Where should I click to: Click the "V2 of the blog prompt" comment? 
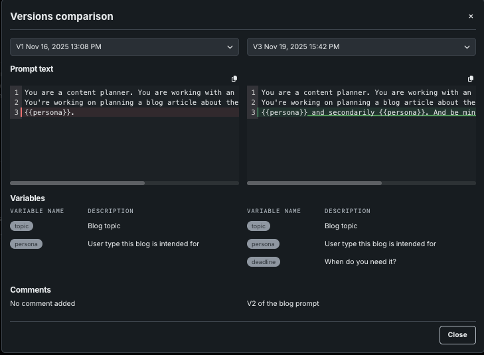[283, 304]
